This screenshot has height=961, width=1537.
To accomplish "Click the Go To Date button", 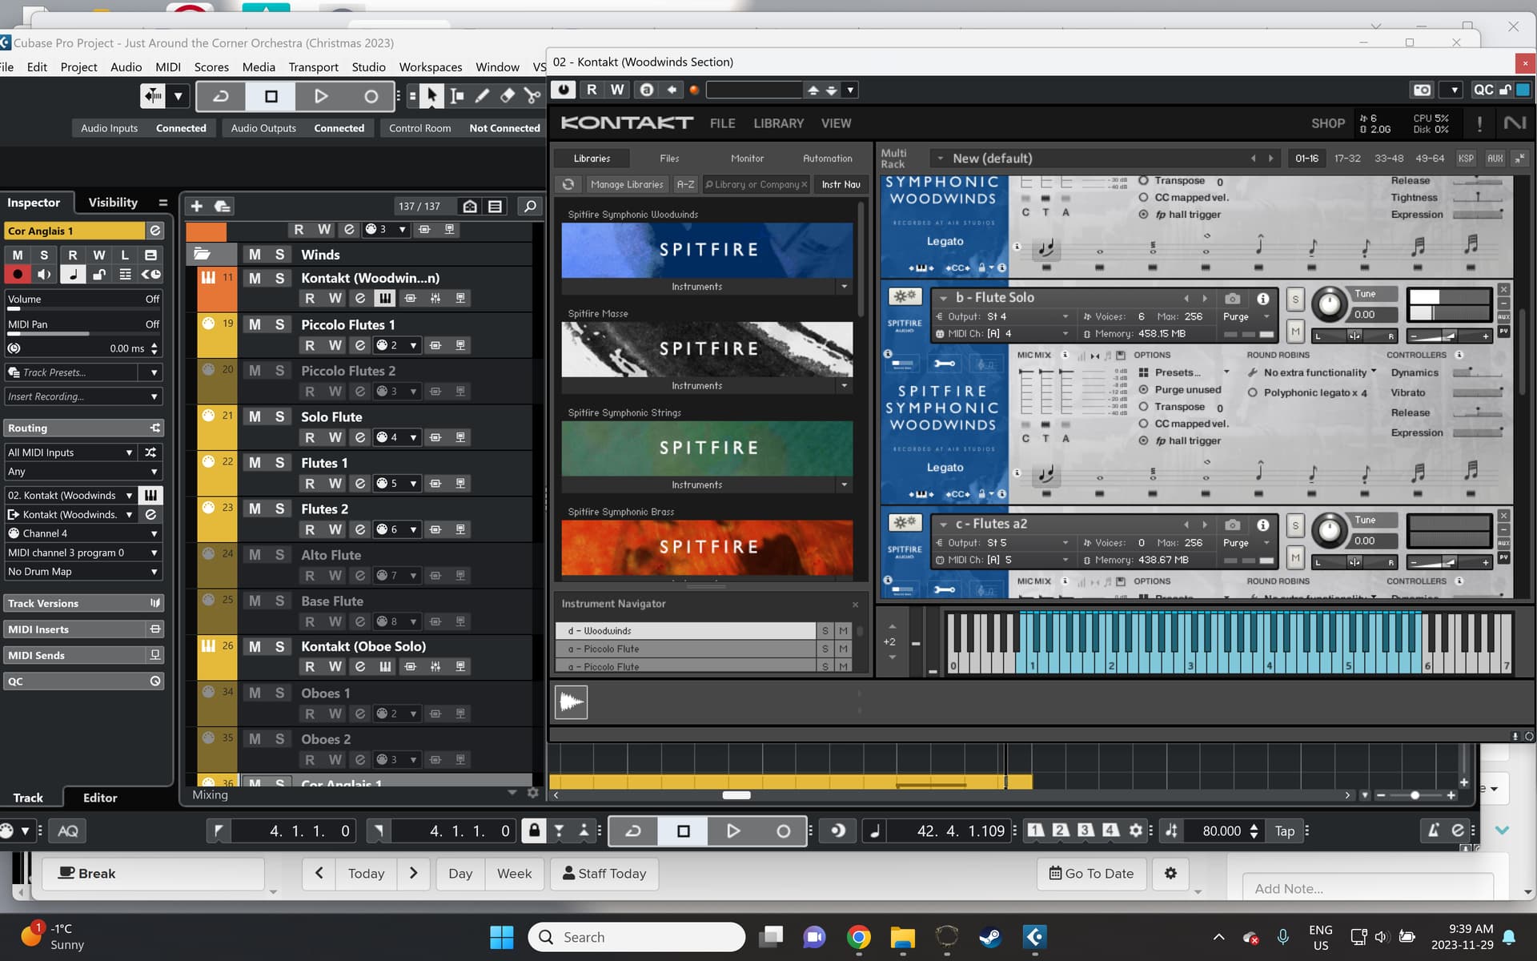I will click(1090, 873).
